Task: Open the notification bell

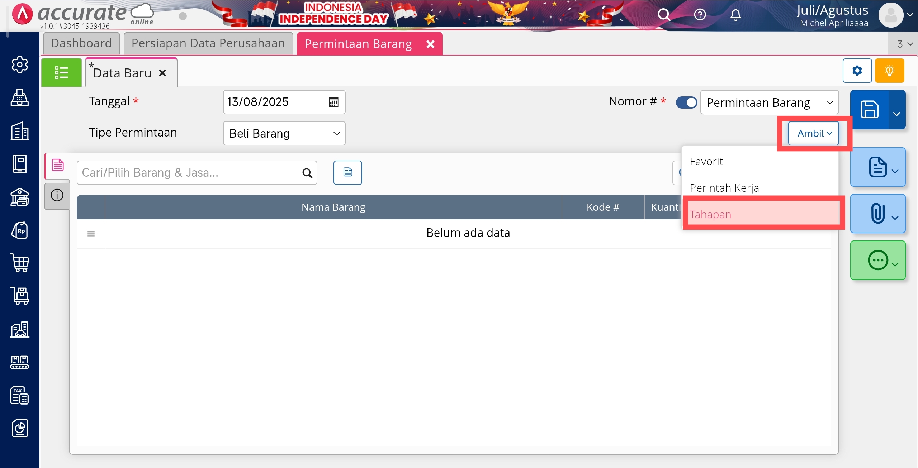Action: pos(735,15)
